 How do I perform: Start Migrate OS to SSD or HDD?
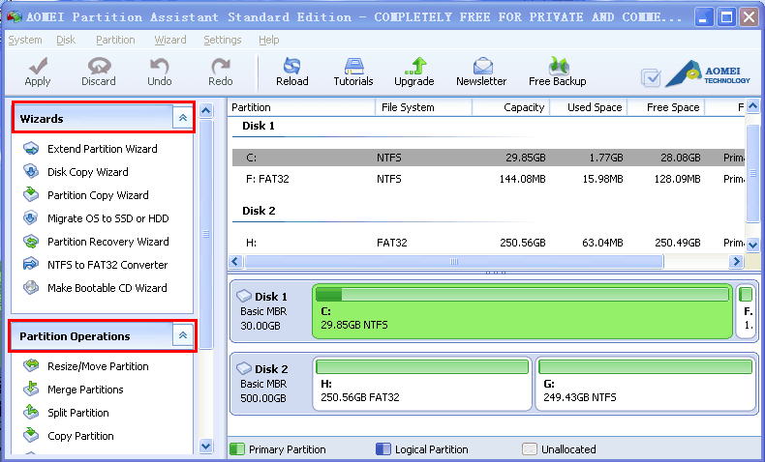coord(108,218)
